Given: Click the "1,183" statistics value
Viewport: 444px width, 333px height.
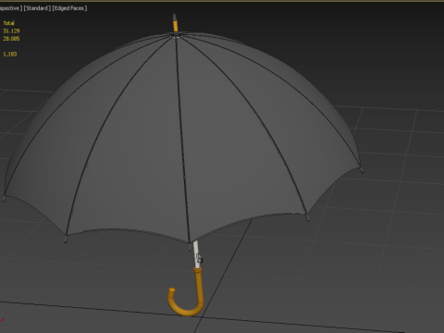Looking at the screenshot, I should [x=10, y=55].
